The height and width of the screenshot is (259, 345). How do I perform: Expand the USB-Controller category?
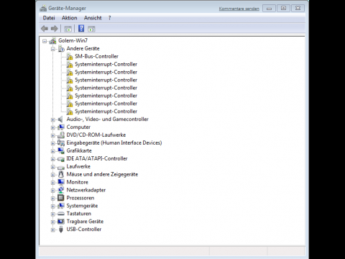pos(53,230)
